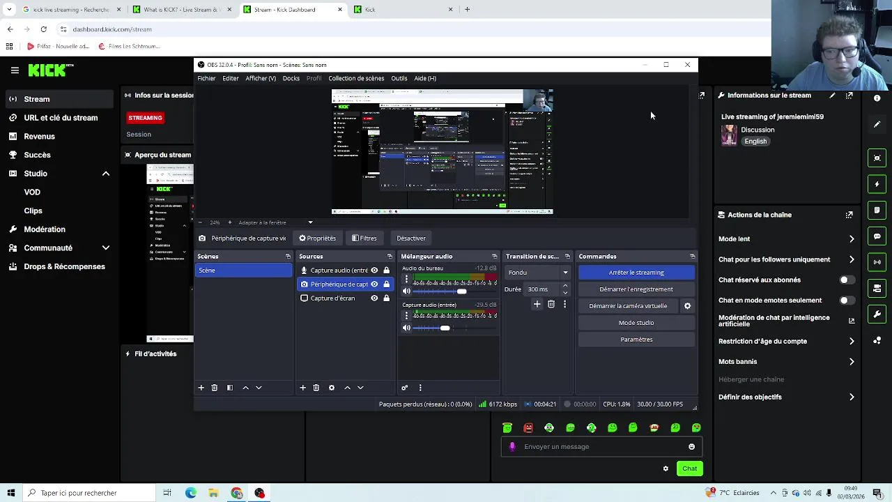
Task: Open Audio du bureau options three-dot menu
Action: pyautogui.click(x=407, y=279)
